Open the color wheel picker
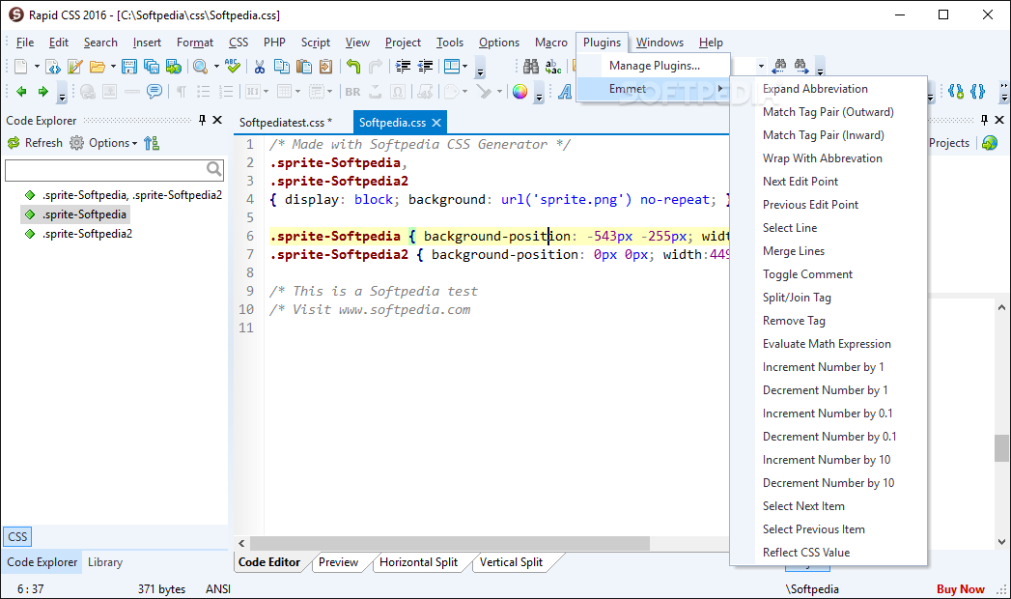The height and width of the screenshot is (599, 1011). tap(520, 92)
